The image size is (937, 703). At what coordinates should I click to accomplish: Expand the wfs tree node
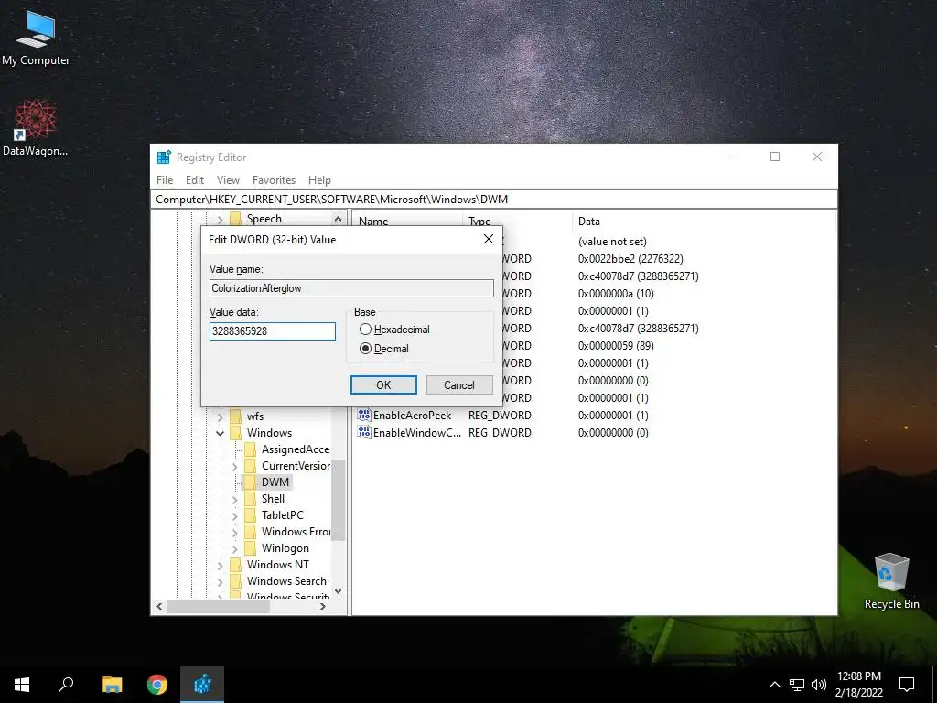click(x=220, y=416)
